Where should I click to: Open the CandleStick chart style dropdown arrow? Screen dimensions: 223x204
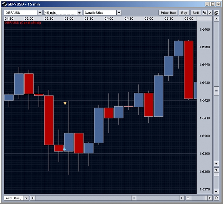click(119, 13)
